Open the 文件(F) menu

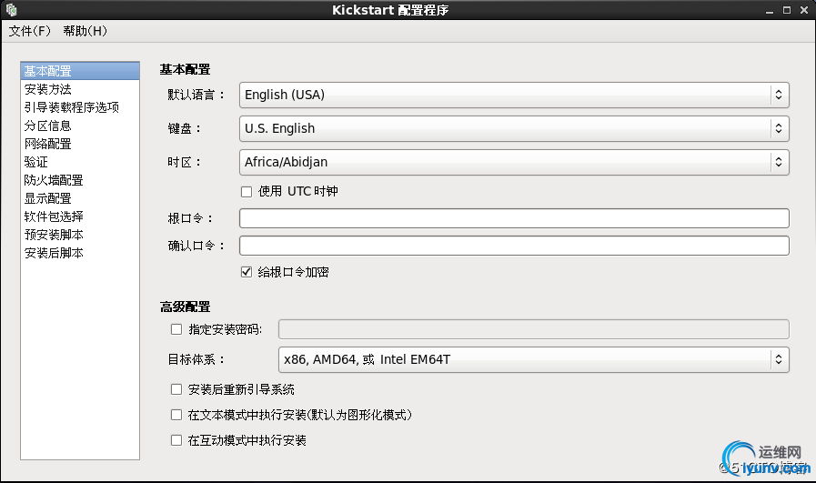pyautogui.click(x=30, y=31)
